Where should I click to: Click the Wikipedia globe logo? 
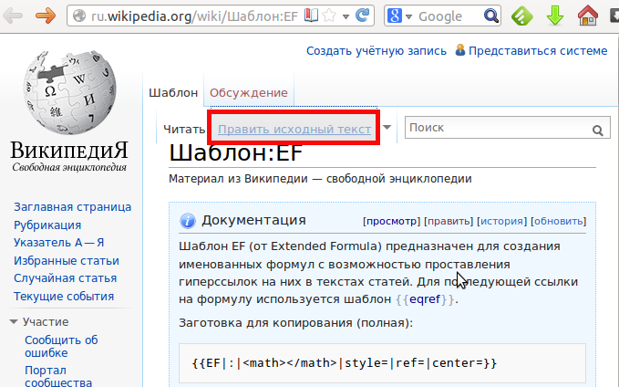tap(69, 91)
